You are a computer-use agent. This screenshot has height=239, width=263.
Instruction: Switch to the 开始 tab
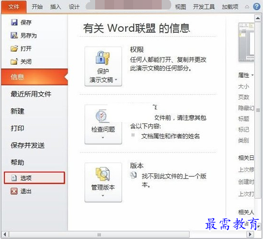pos(37,7)
